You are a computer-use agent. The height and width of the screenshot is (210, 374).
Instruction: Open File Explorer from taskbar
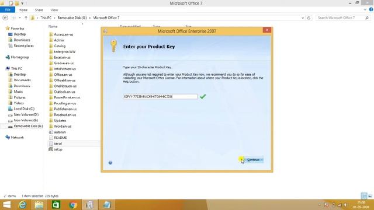(x=39, y=205)
